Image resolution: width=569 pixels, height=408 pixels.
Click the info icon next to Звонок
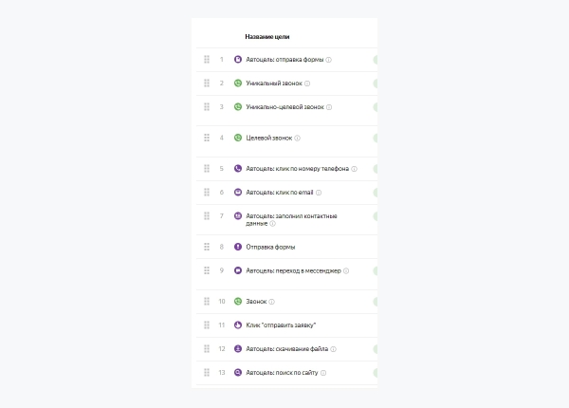[x=271, y=302]
